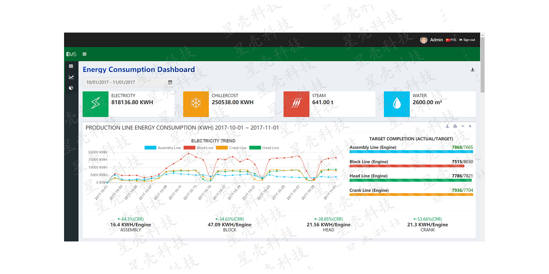Click the Energy Consumption Dashboard heading
Viewport: 549px width, 274px height.
coord(139,70)
